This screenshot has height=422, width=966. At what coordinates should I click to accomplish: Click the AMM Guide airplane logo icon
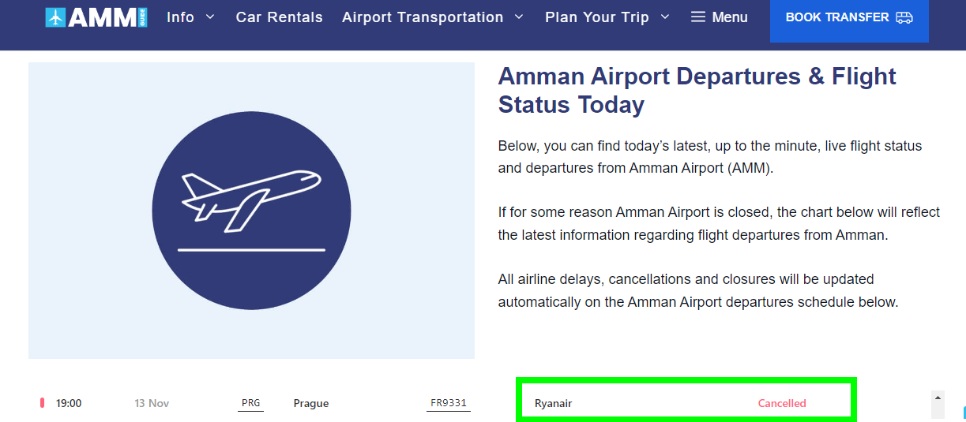[x=55, y=17]
